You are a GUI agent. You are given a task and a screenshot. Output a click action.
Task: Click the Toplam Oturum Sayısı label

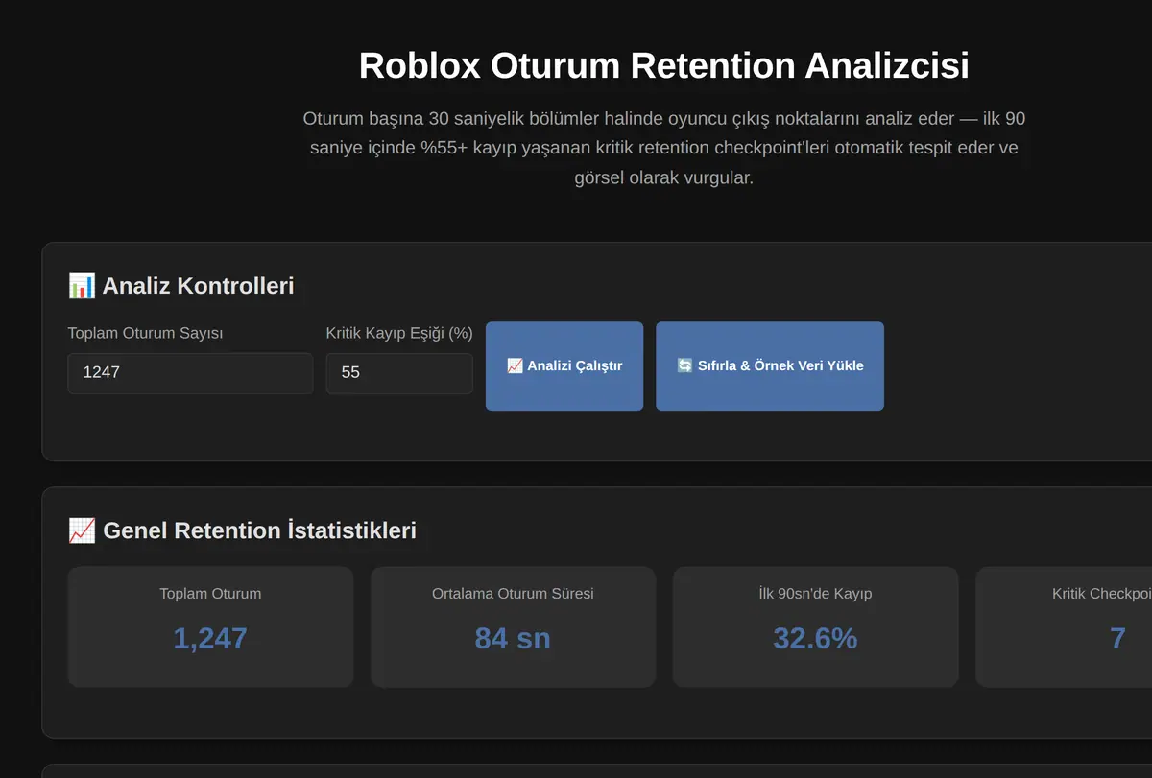pyautogui.click(x=145, y=333)
